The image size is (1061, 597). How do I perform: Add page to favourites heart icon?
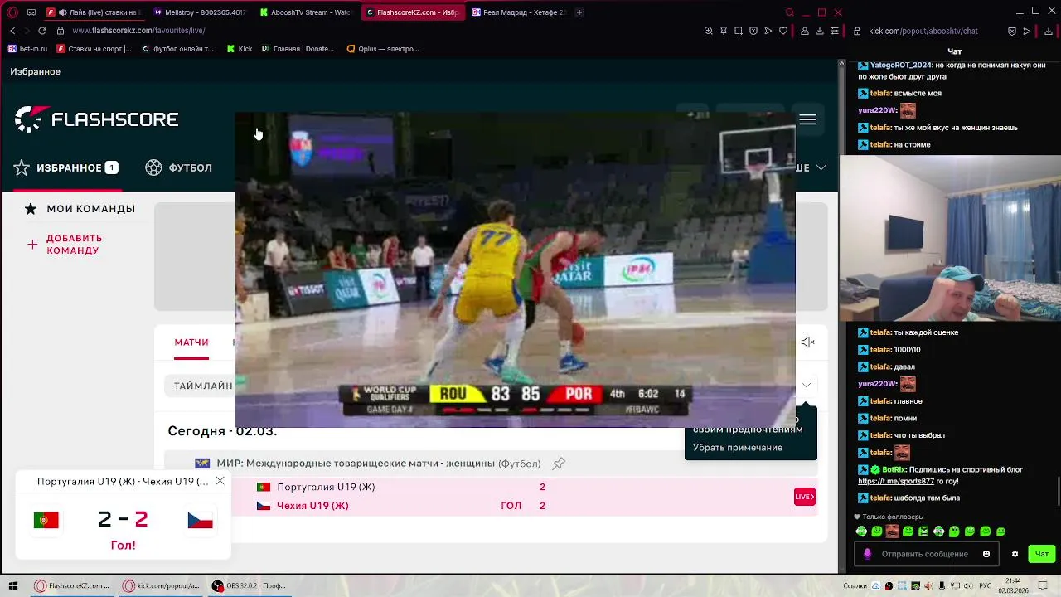click(x=783, y=31)
